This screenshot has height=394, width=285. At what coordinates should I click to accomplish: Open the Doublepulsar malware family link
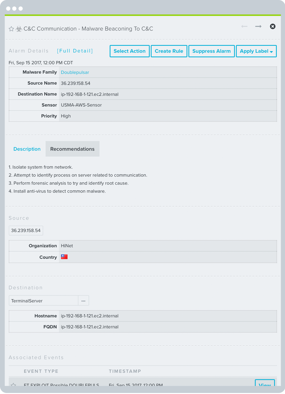tap(75, 72)
